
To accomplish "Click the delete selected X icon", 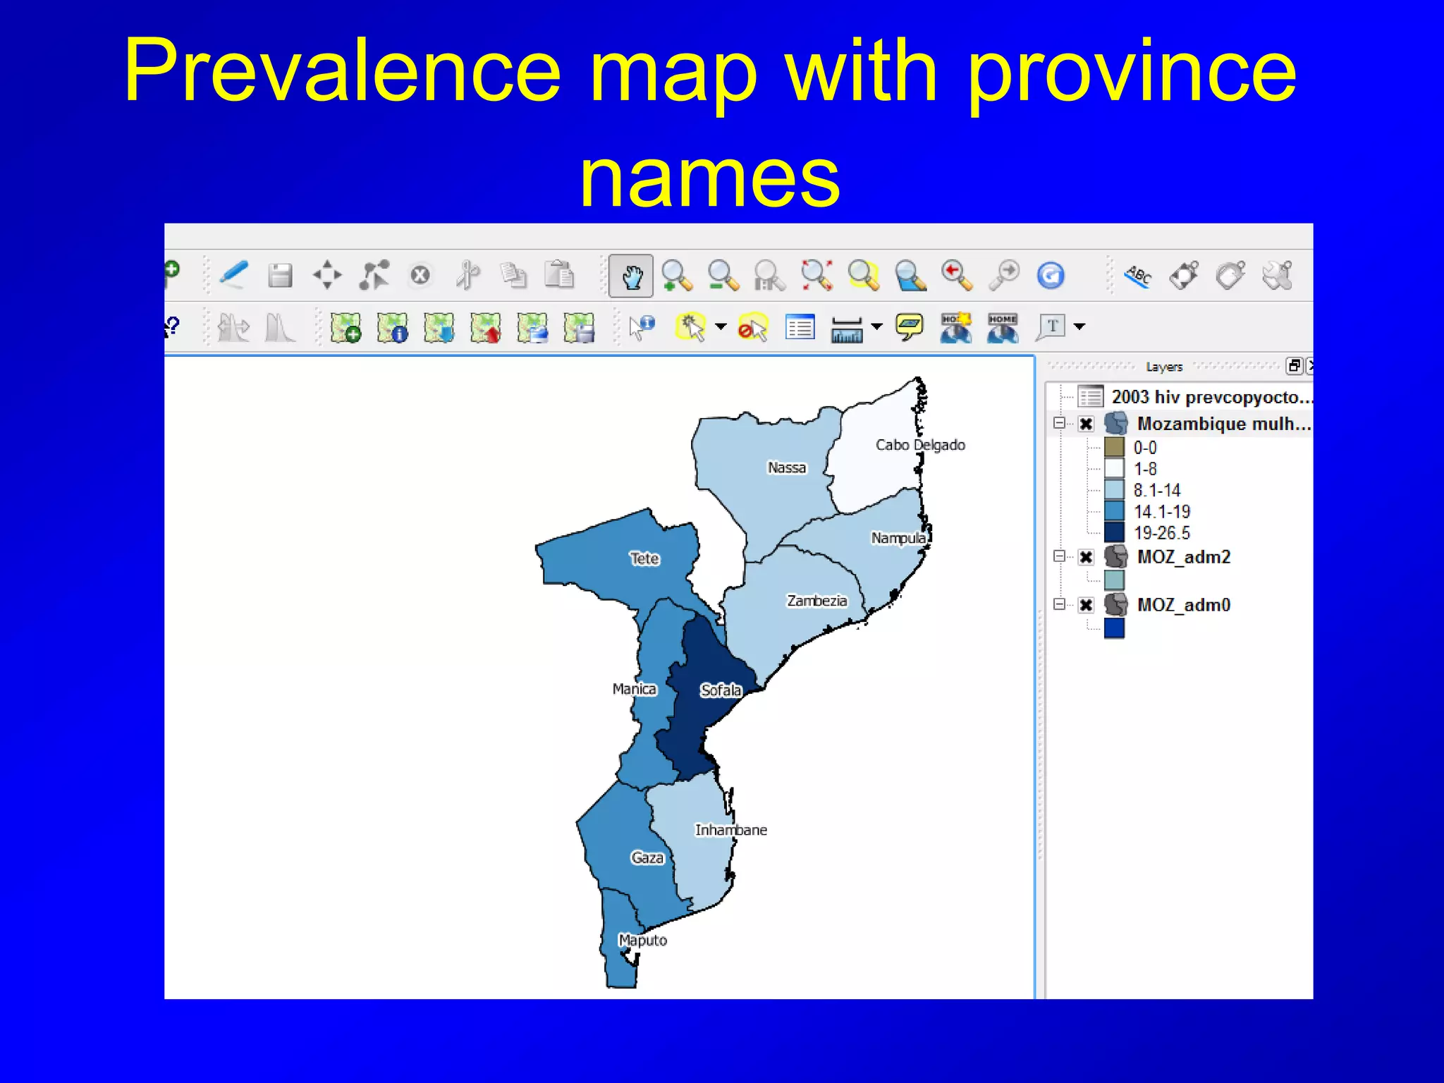I will coord(420,275).
